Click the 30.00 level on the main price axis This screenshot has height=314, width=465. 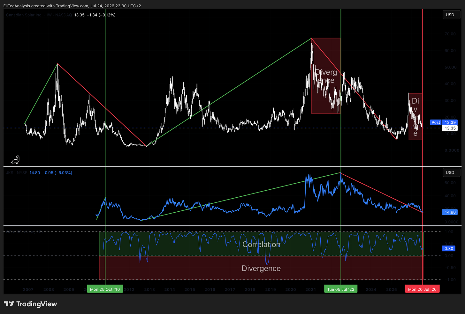(450, 100)
